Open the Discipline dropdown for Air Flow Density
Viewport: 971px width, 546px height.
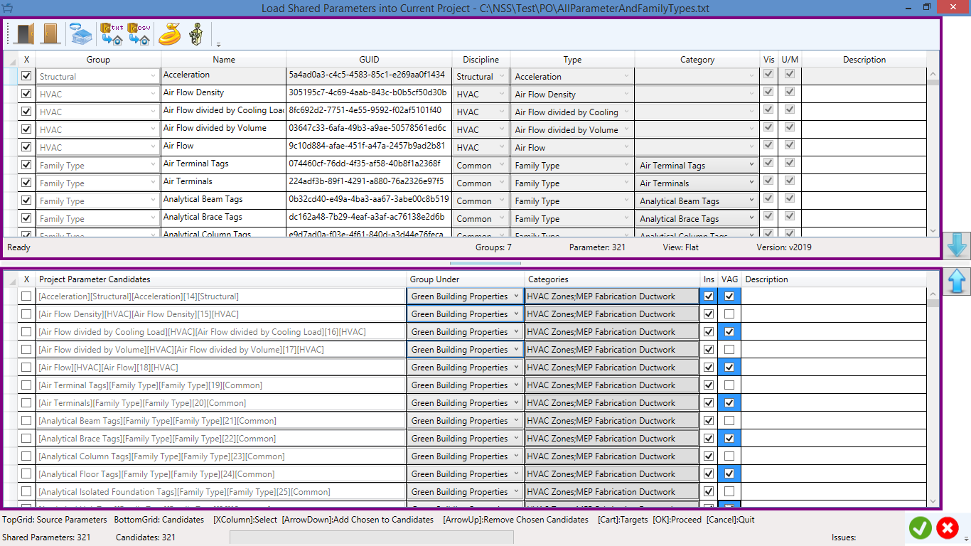click(481, 94)
